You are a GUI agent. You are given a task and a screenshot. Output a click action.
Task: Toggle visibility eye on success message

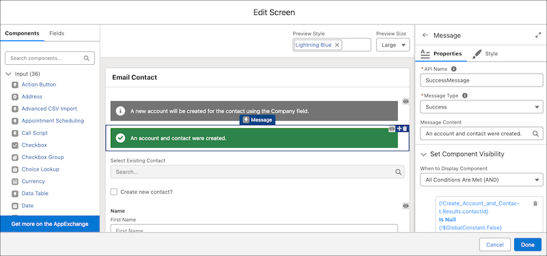[392, 129]
